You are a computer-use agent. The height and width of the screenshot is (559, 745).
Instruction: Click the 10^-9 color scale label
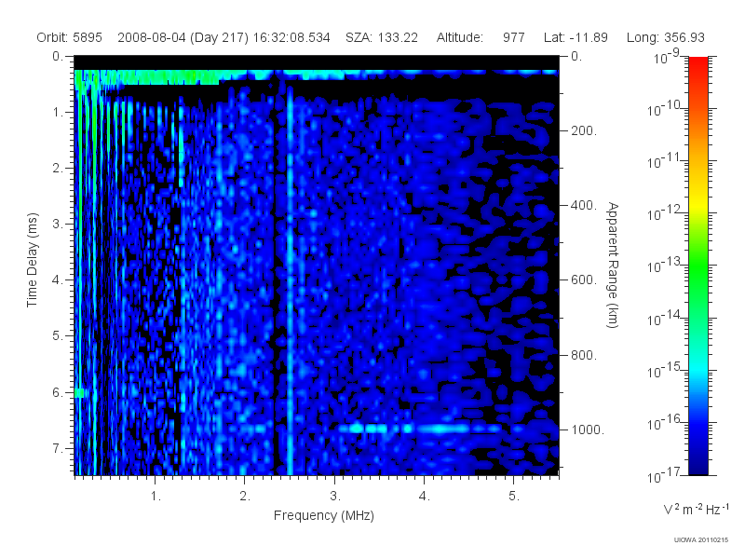pyautogui.click(x=667, y=57)
